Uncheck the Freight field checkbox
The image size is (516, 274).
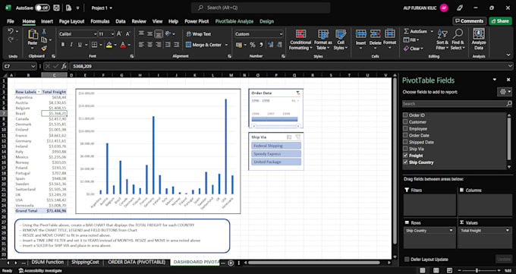pos(405,156)
